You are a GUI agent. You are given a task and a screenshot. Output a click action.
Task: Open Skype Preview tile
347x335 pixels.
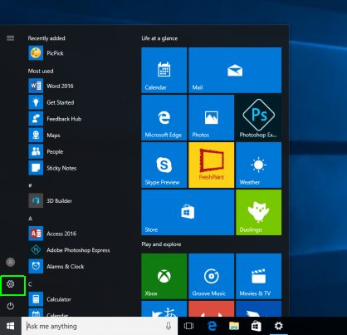click(164, 165)
